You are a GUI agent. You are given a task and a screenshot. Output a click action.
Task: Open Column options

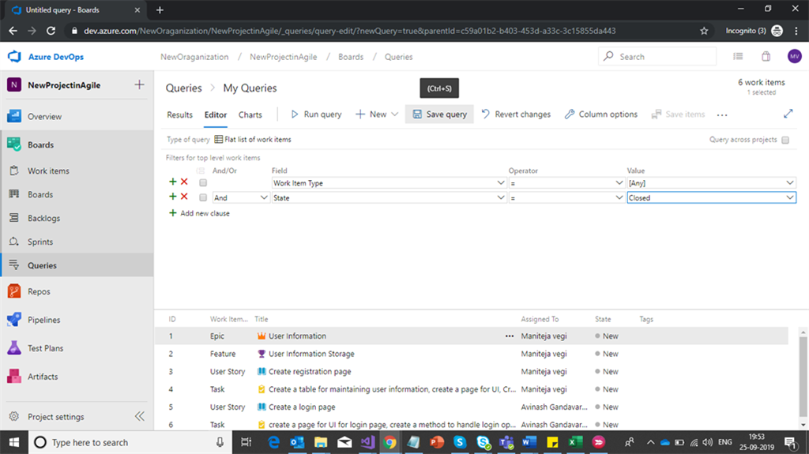[601, 114]
